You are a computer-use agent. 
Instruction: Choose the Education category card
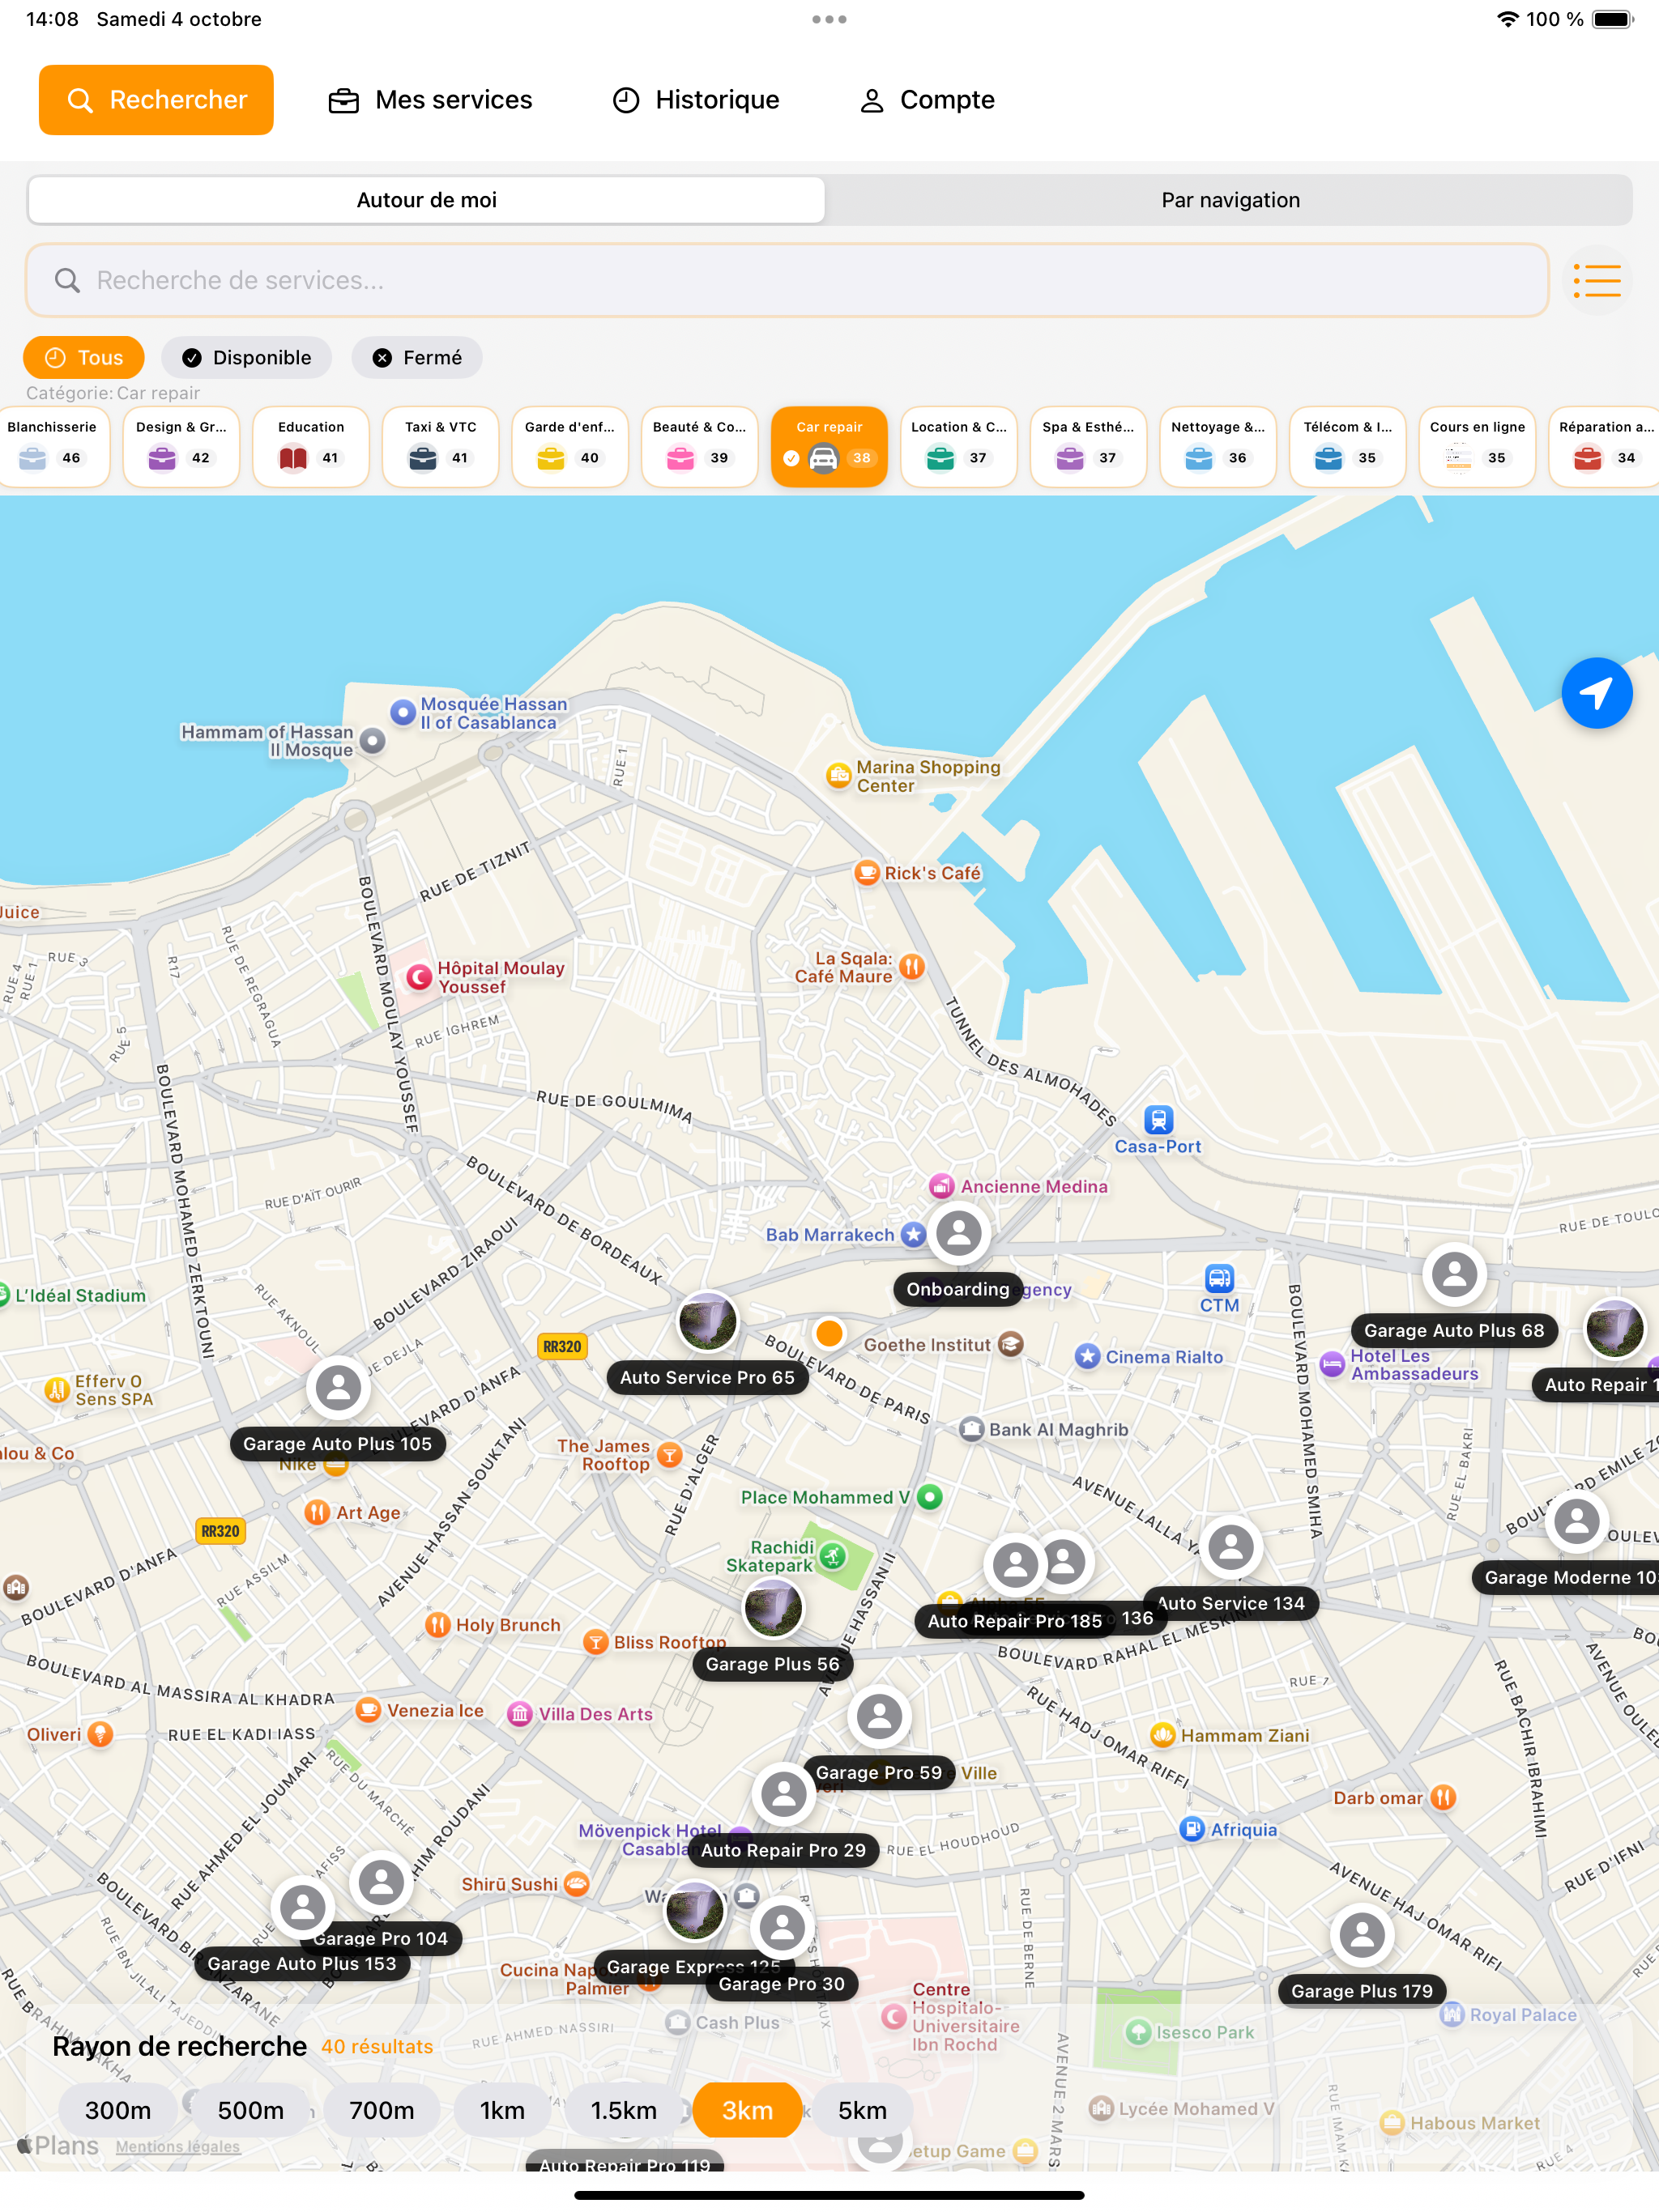311,446
